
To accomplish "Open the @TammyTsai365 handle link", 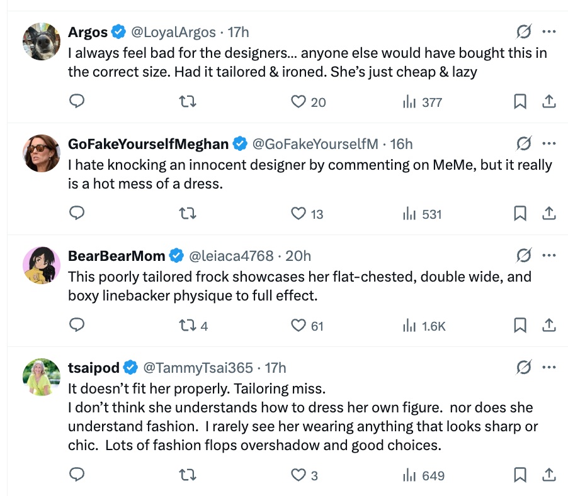I will (198, 367).
